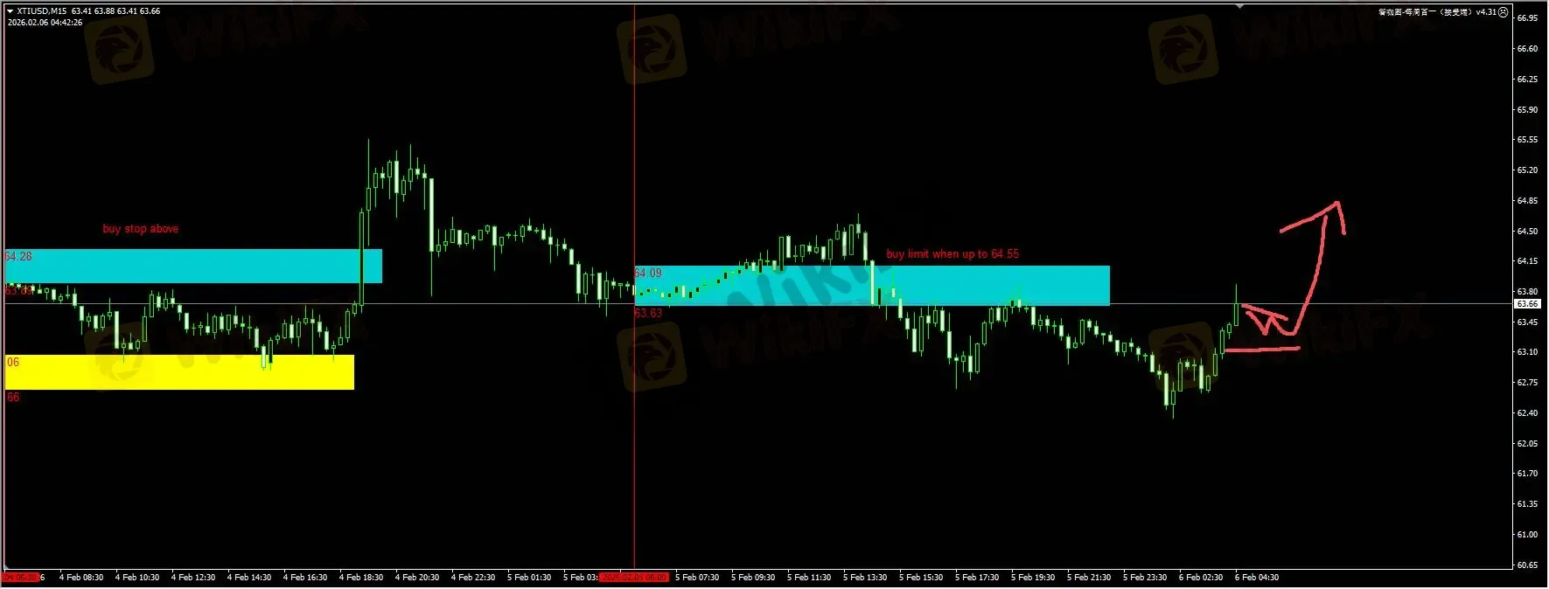Click the XTIUSD,M15 symbol title text
This screenshot has height=589, width=1549.
(41, 11)
